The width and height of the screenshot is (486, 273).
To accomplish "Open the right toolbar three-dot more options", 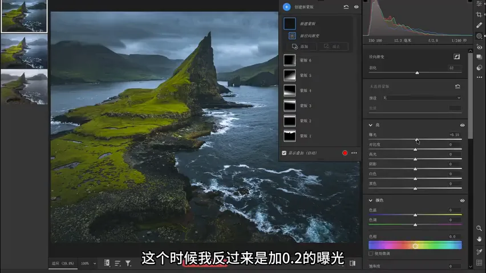I will pyautogui.click(x=479, y=77).
